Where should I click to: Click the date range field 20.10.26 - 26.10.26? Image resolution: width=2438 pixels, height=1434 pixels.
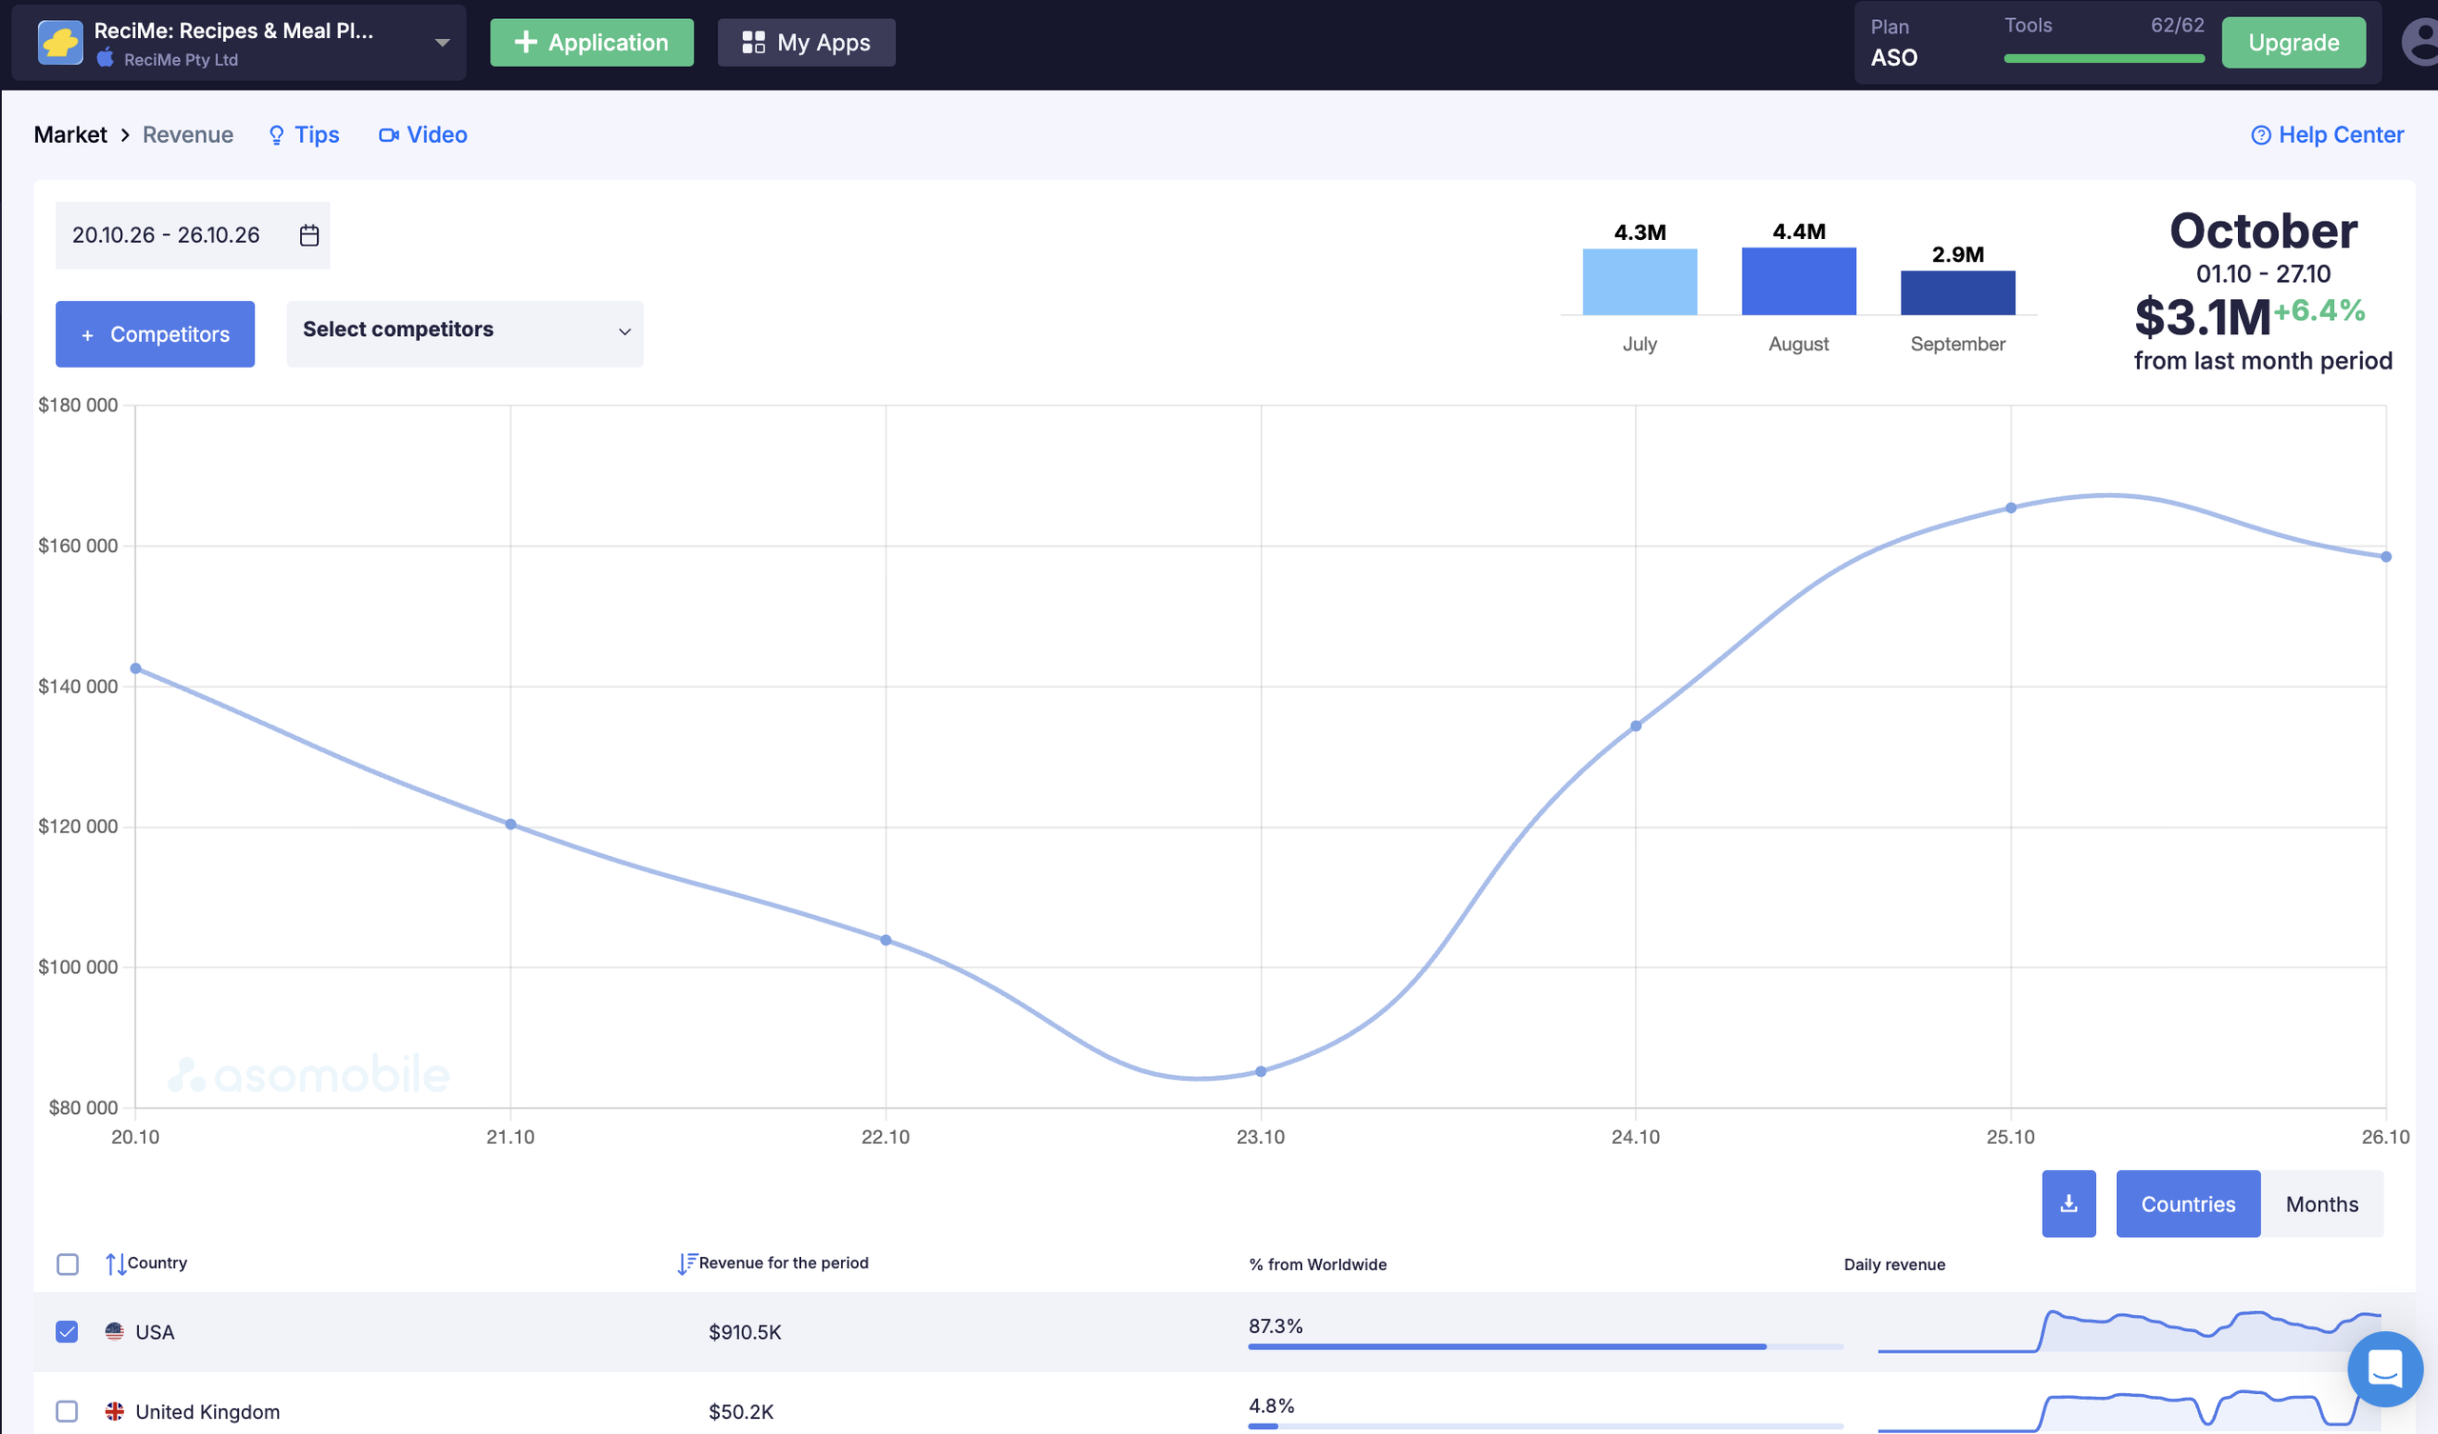coord(192,235)
